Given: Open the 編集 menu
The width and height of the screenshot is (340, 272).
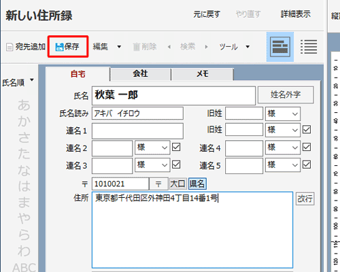Looking at the screenshot, I should pos(101,47).
